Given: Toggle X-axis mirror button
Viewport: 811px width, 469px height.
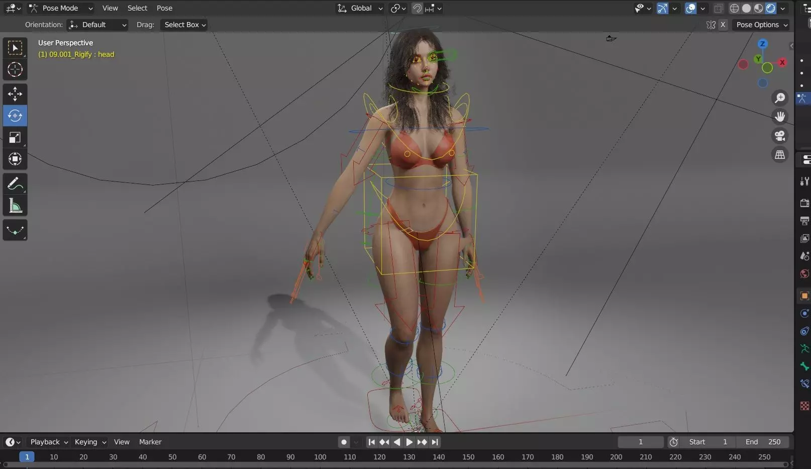Looking at the screenshot, I should tap(723, 25).
